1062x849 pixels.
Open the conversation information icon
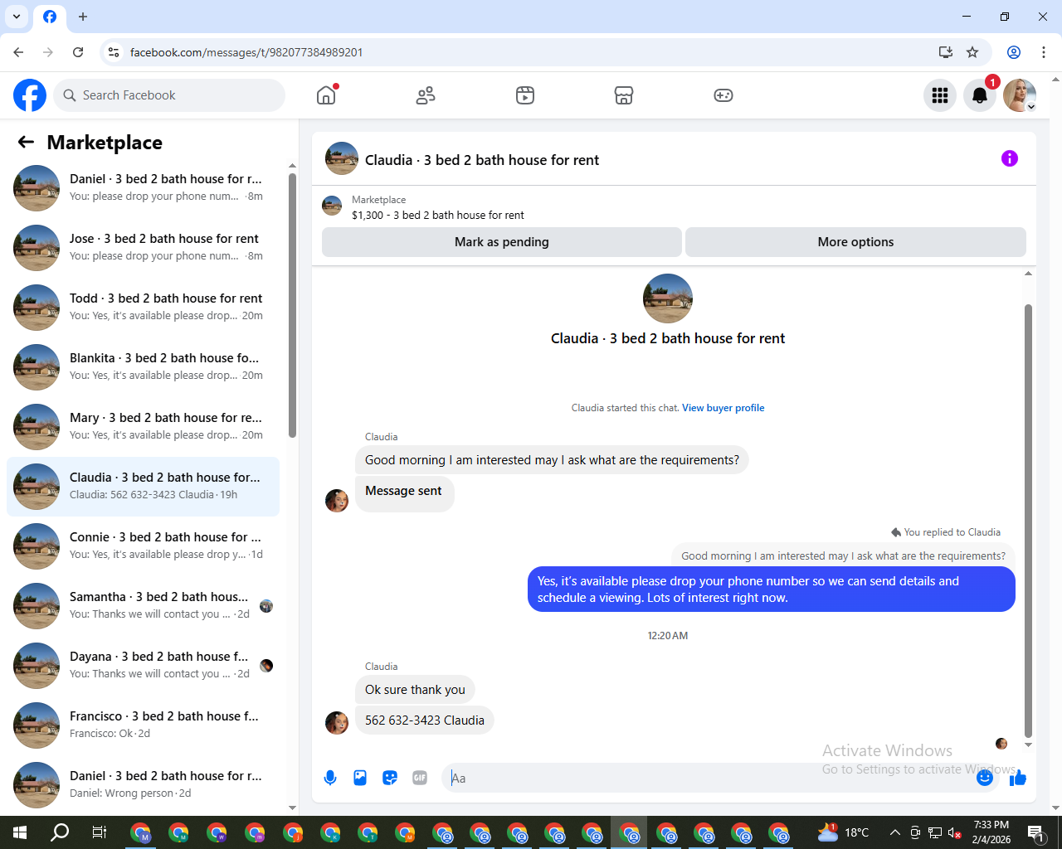click(x=1010, y=158)
